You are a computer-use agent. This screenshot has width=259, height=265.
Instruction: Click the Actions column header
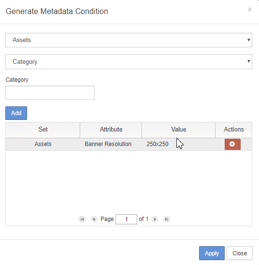pos(234,130)
